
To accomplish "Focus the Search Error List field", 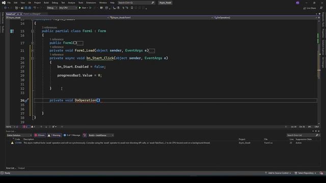I will point(301,135).
